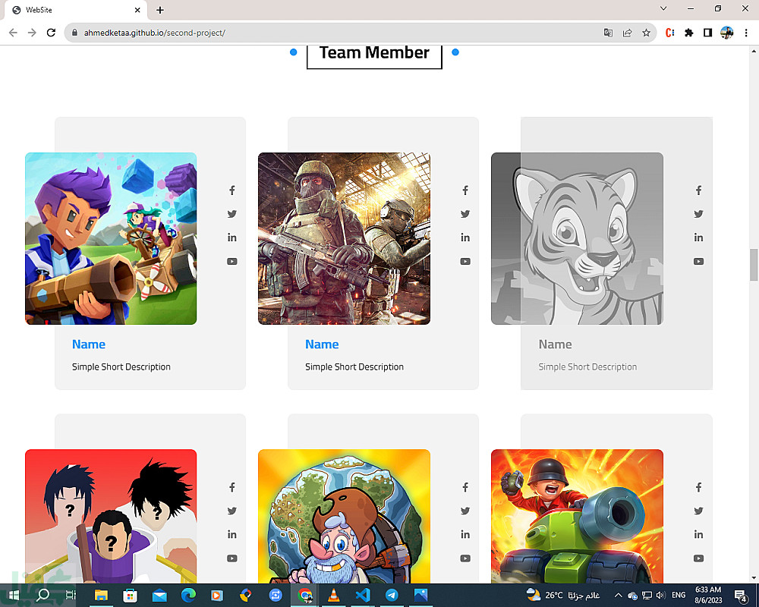Click the anime faces image
The height and width of the screenshot is (607, 759).
click(x=111, y=516)
